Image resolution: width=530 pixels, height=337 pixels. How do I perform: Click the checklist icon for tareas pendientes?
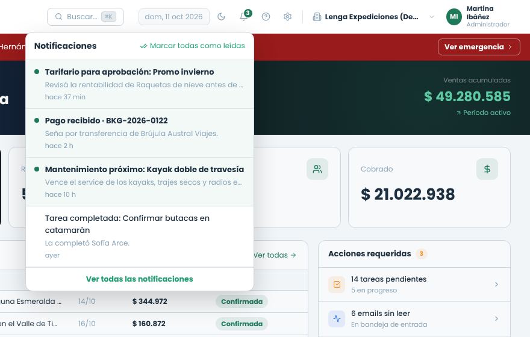pos(337,284)
